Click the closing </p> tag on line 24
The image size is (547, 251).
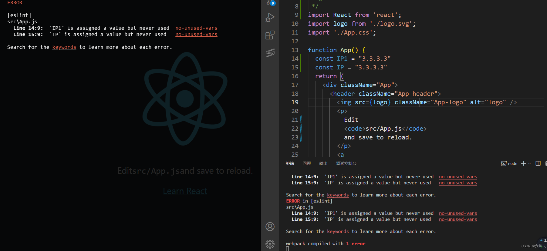point(344,146)
